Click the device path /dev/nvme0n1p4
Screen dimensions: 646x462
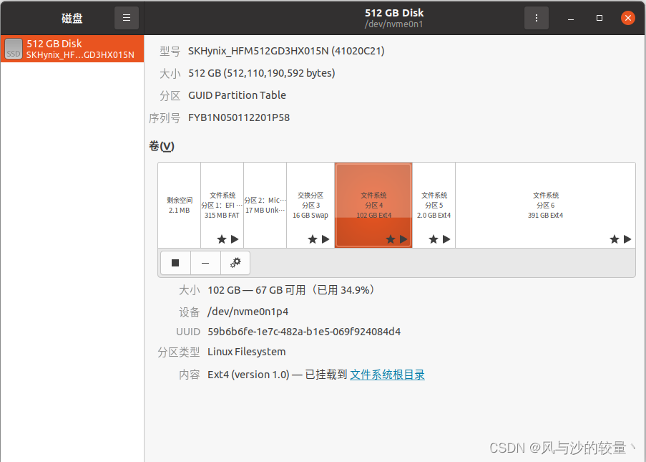tap(248, 312)
